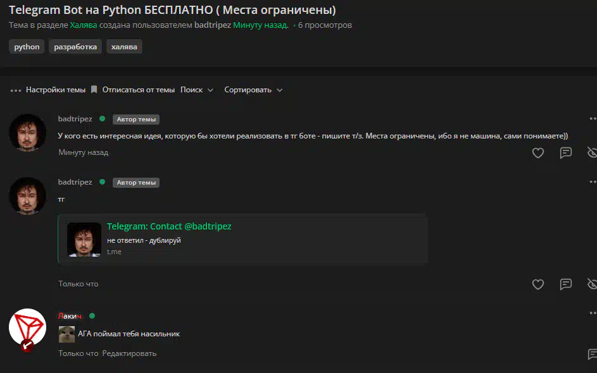This screenshot has height=373, width=597.
Task: Like the first badtripez post with heart icon
Action: coord(537,153)
